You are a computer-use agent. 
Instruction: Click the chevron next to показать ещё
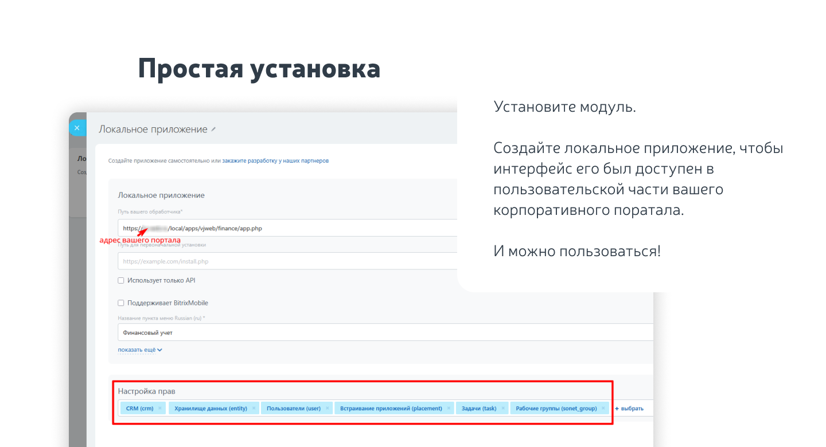[x=160, y=350]
